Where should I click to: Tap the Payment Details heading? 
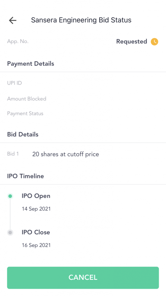[31, 64]
